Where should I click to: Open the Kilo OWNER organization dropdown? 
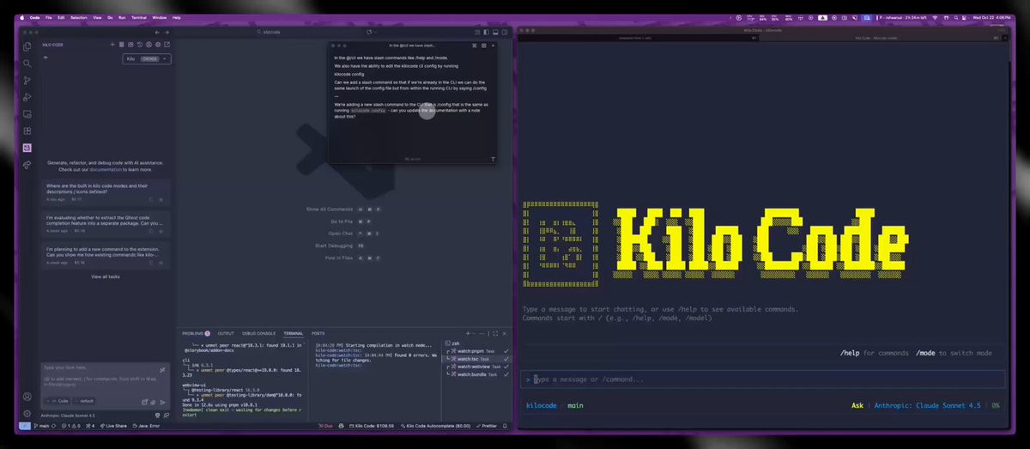click(x=147, y=59)
